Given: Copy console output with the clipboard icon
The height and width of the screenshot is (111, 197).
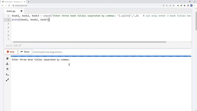Looking at the screenshot, I should [x=7, y=59].
